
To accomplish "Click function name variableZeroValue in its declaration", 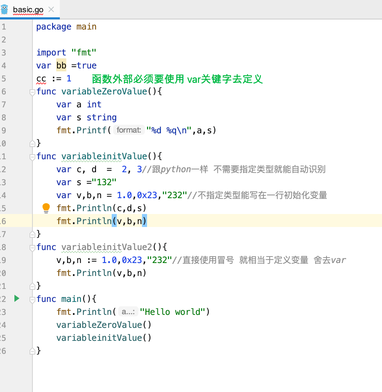I will point(104,91).
